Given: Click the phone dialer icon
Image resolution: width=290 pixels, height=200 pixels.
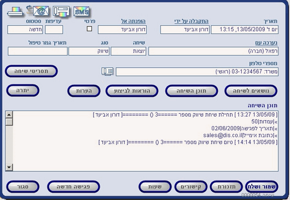Looking at the screenshot, I should (107, 72).
